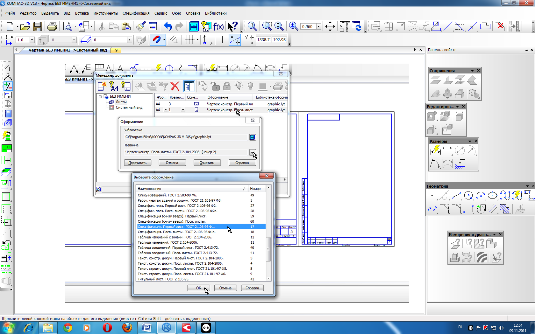The width and height of the screenshot is (535, 334).
Task: Expand the Сопряжения panel dropdown arrow
Action: [x=473, y=71]
